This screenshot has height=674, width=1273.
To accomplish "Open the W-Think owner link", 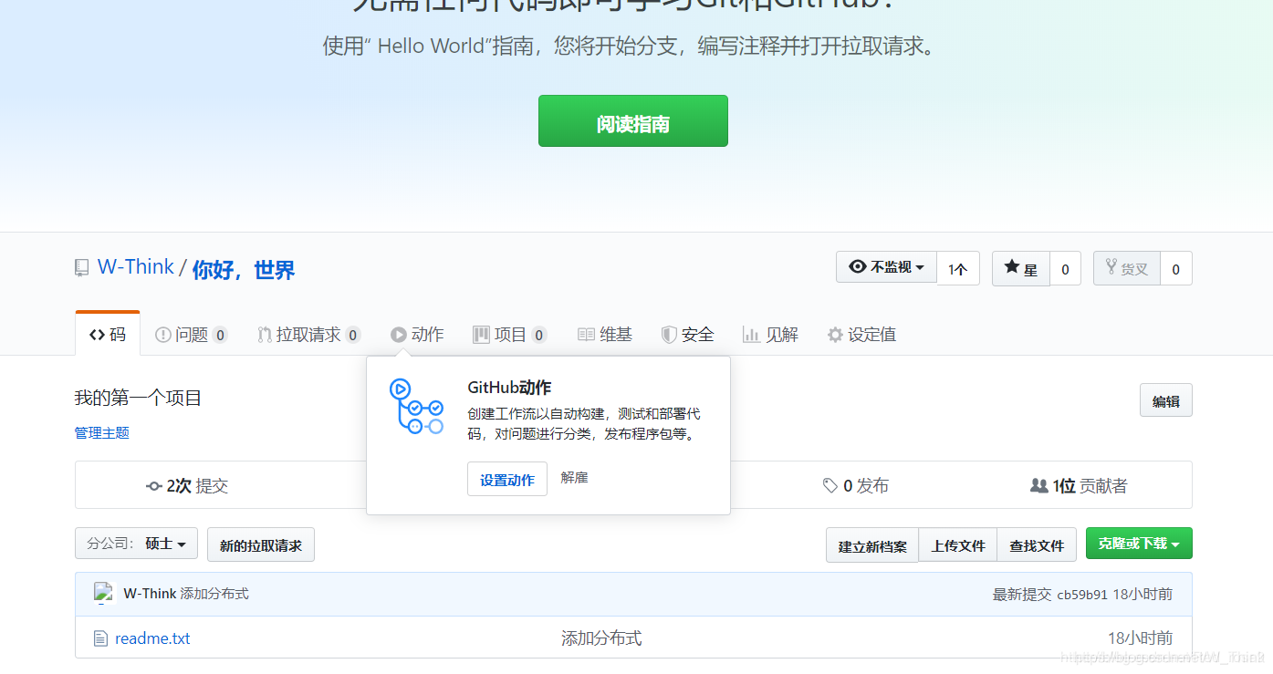I will tap(135, 267).
